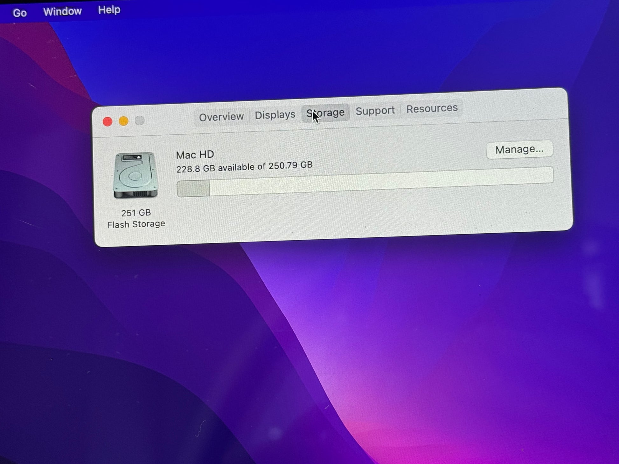Screen dimensions: 619x464
Task: Open the Window menu
Action: pos(62,11)
